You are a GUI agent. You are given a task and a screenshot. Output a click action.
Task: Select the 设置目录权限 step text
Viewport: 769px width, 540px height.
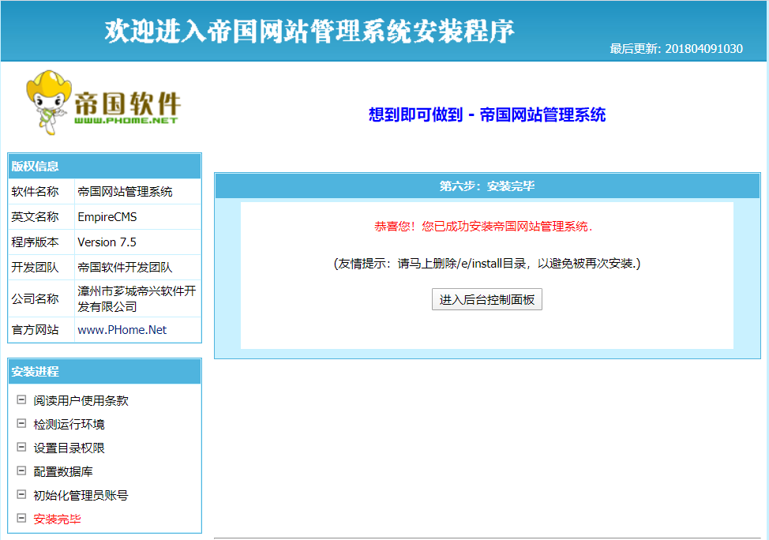pos(69,448)
